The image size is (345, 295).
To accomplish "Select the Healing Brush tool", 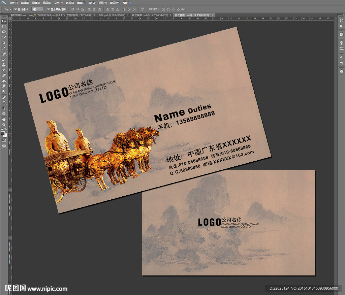I will (4, 54).
